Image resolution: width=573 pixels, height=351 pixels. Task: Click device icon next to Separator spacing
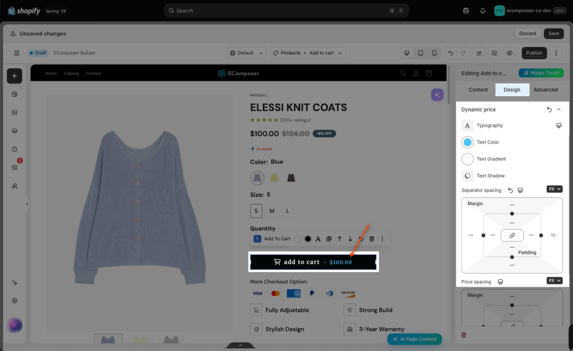point(520,191)
